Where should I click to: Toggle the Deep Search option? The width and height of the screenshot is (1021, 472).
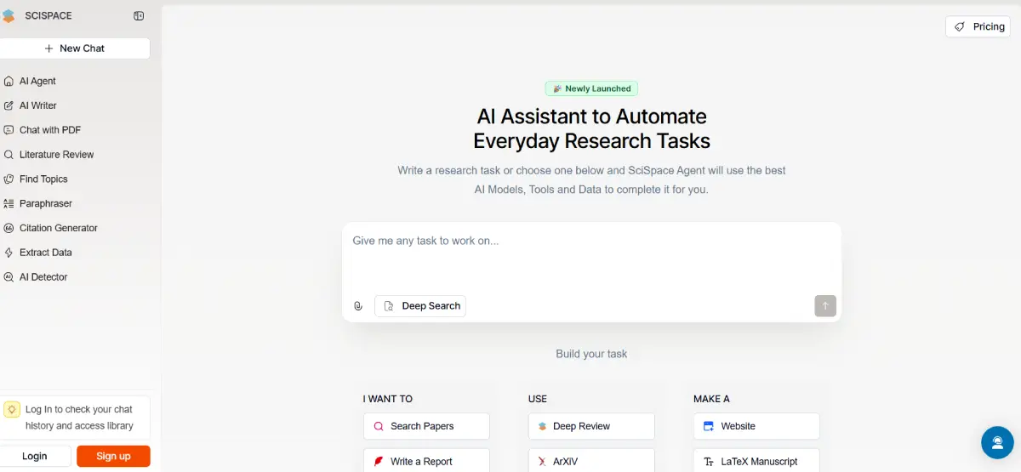[420, 306]
